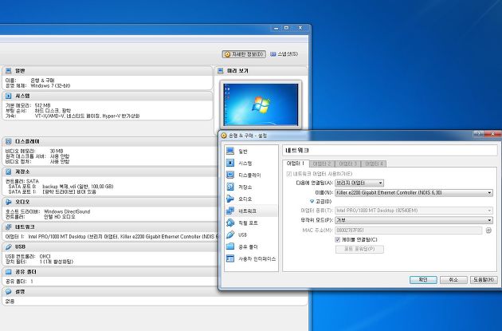Open 공유 폴더 category in settings sidebar
Image resolution: width=502 pixels, height=331 pixels.
click(251, 246)
